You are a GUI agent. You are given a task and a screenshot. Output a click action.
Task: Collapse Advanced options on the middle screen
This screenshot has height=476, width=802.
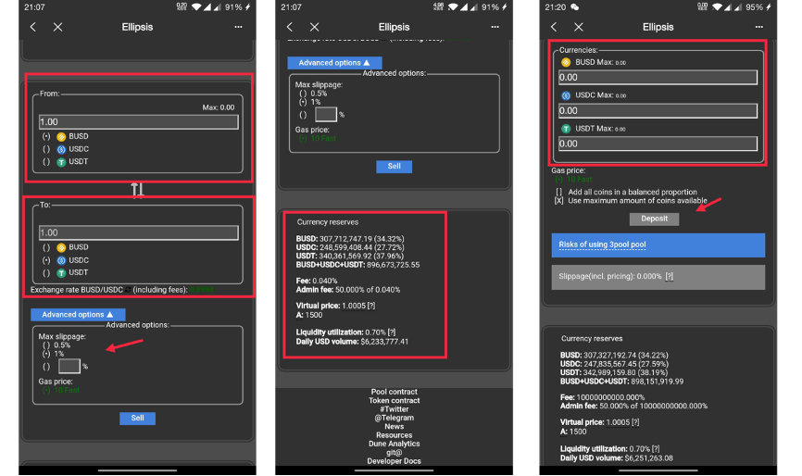pyautogui.click(x=334, y=63)
